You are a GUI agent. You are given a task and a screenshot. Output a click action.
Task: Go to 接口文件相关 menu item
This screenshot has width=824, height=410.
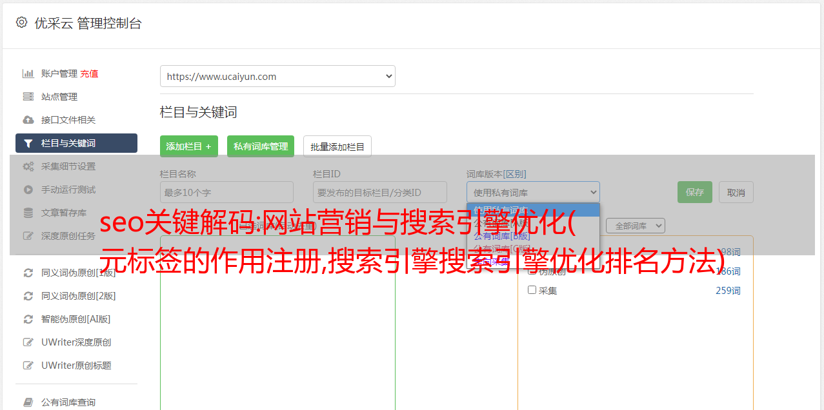point(68,120)
